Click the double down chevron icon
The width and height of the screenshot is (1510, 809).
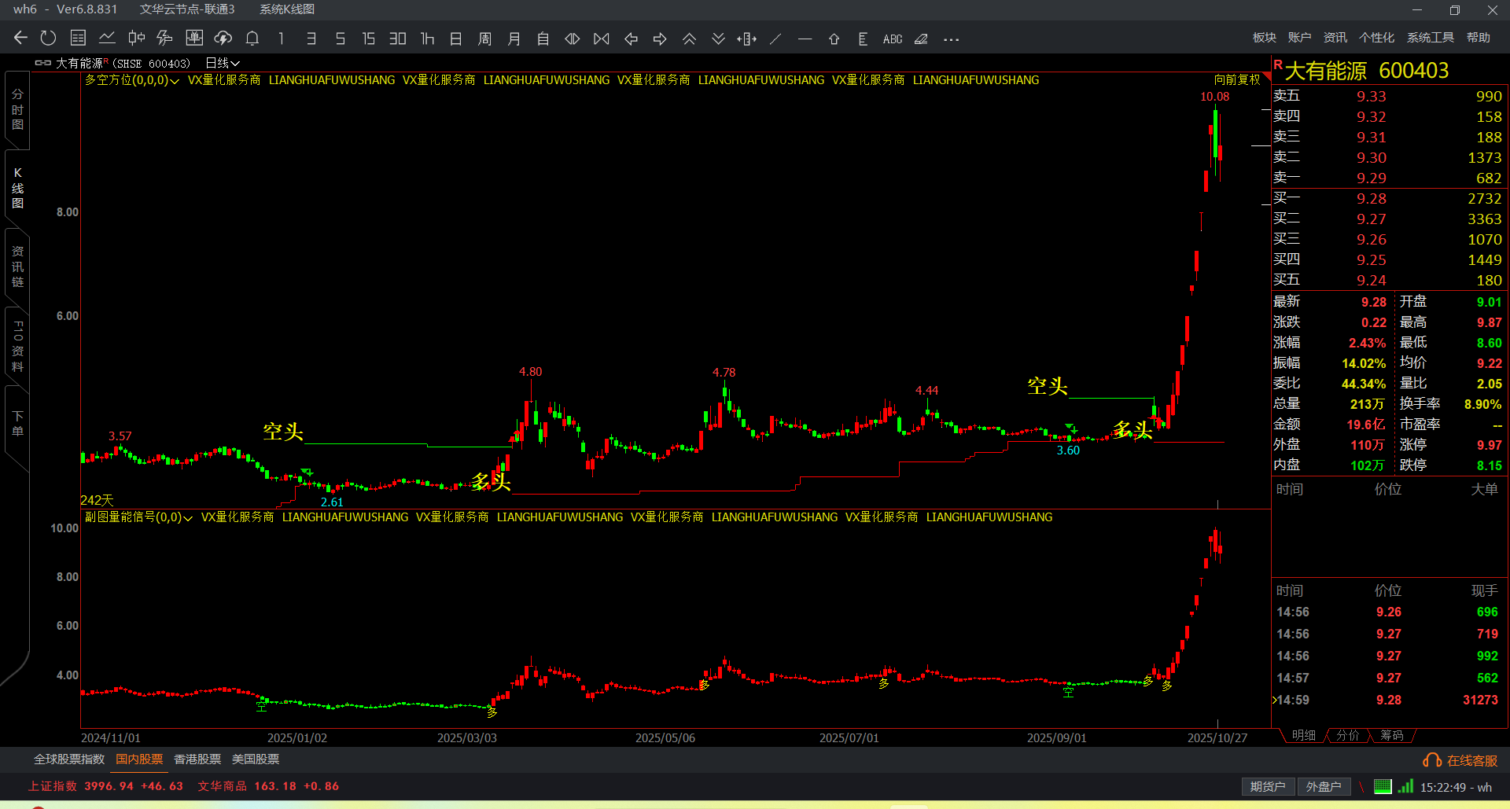(x=718, y=39)
